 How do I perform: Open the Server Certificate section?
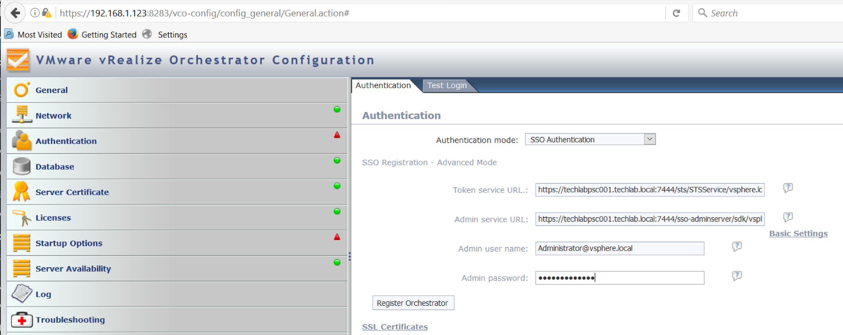(x=177, y=192)
